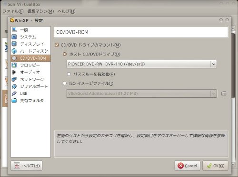Select ネットワーク text in category list
The height and width of the screenshot is (177, 238).
(32, 79)
